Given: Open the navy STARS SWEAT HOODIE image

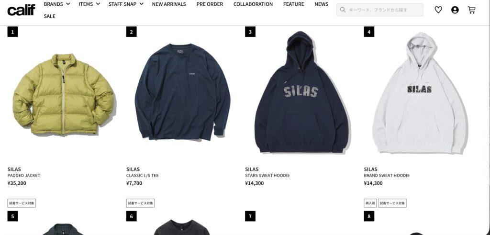Looking at the screenshot, I should pyautogui.click(x=302, y=92).
